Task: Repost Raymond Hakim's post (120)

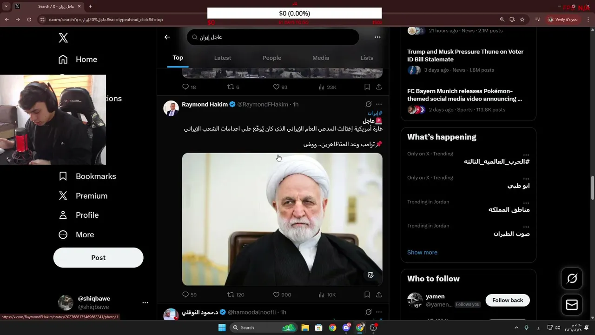Action: 235,295
